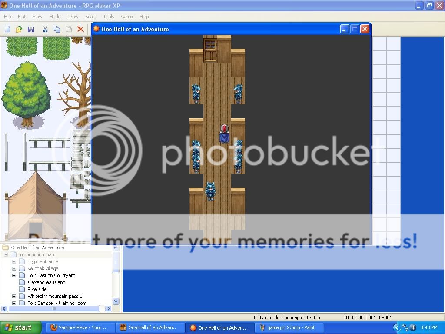The image size is (445, 334).
Task: Switch to Vampire Rave Firefox taskbar item
Action: click(x=80, y=328)
